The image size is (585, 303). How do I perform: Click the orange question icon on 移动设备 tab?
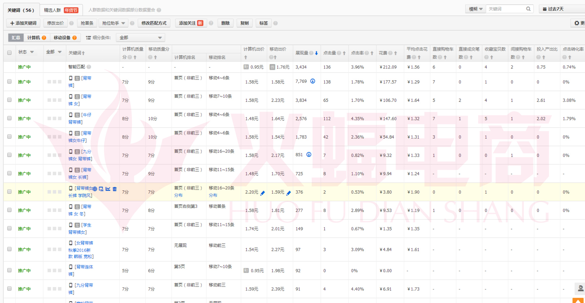(75, 38)
